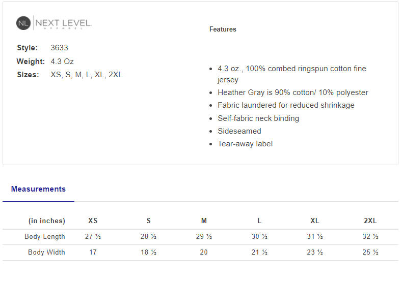This screenshot has width=402, height=281.
Task: Select the Sideseamed feature bullet
Action: [239, 131]
